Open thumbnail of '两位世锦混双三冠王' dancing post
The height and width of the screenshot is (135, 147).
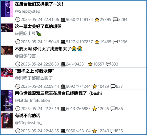(x=7, y=101)
